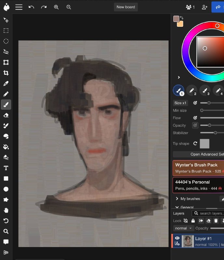Image resolution: width=224 pixels, height=260 pixels.
Task: Select the Text tool
Action: [x=6, y=168]
